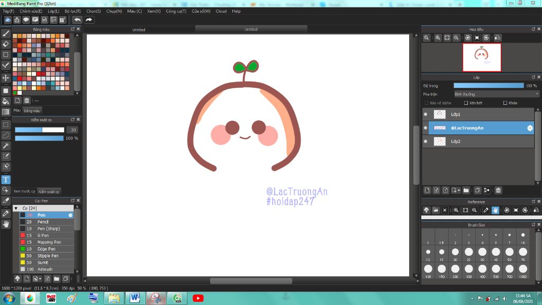Click the brush size slider

[40, 130]
